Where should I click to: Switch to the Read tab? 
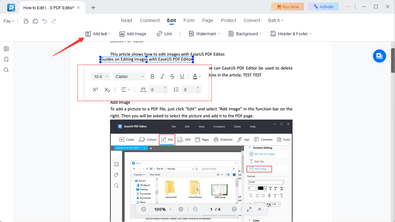point(127,20)
